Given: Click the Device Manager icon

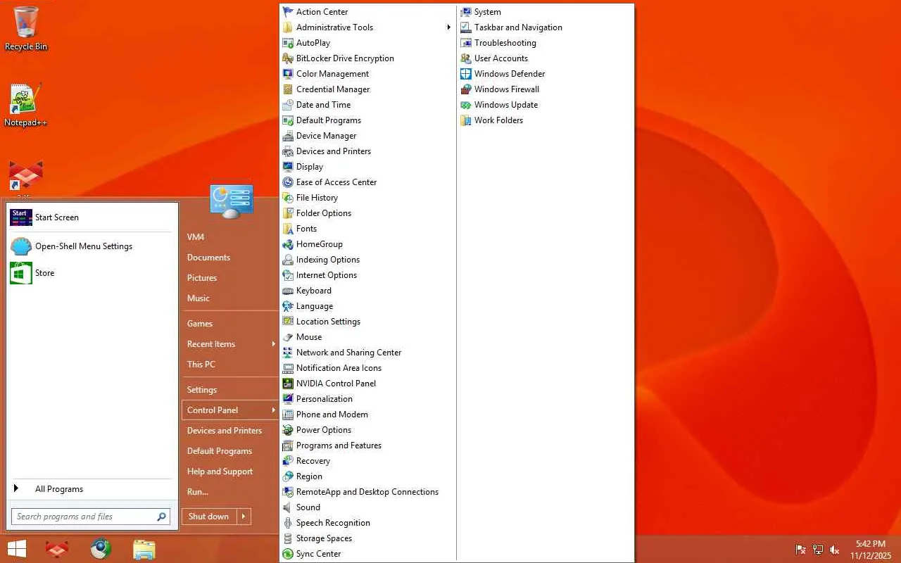Looking at the screenshot, I should 287,136.
